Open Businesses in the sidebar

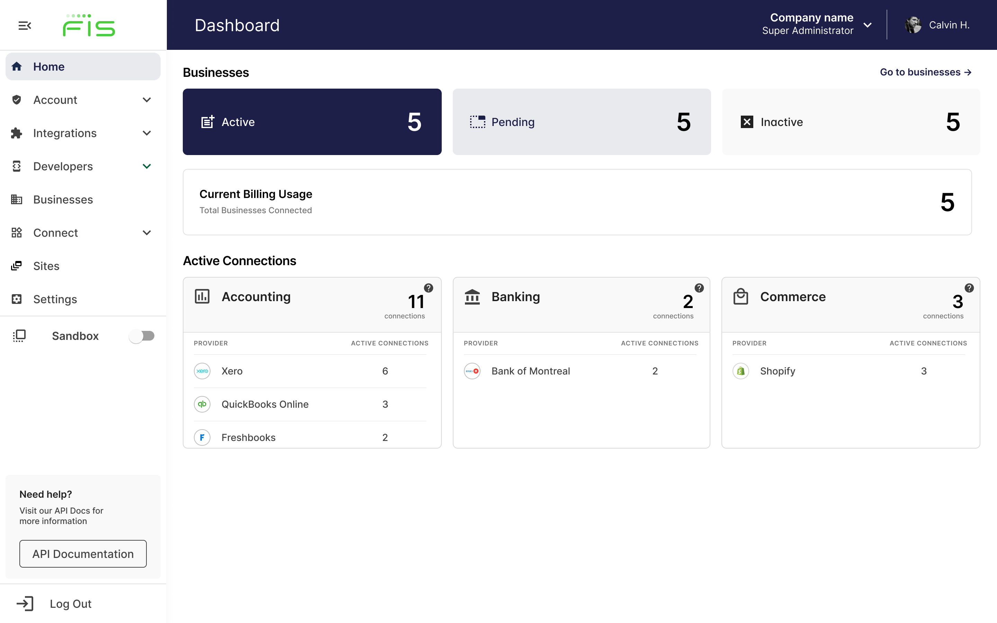tap(83, 199)
